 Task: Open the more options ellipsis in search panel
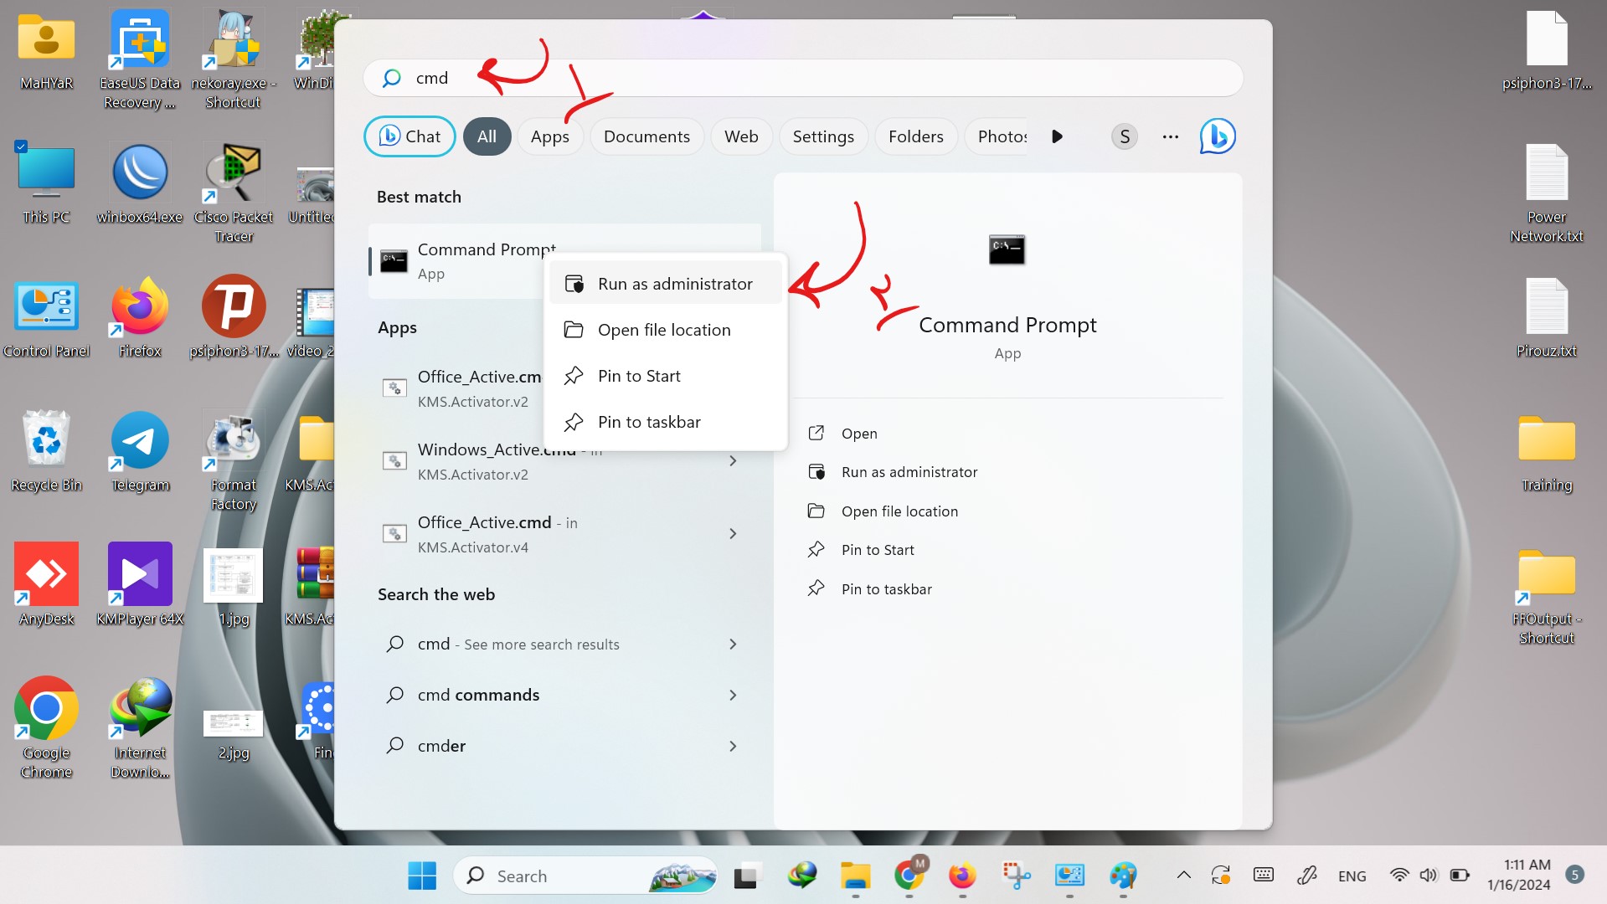(x=1170, y=136)
